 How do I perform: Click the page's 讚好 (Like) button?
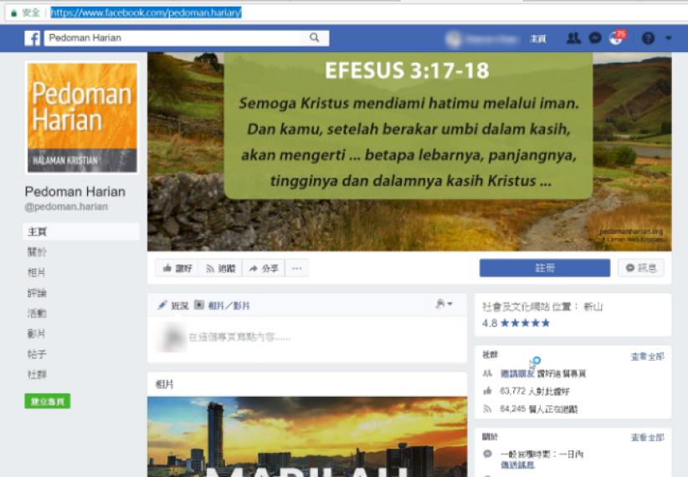tap(177, 268)
